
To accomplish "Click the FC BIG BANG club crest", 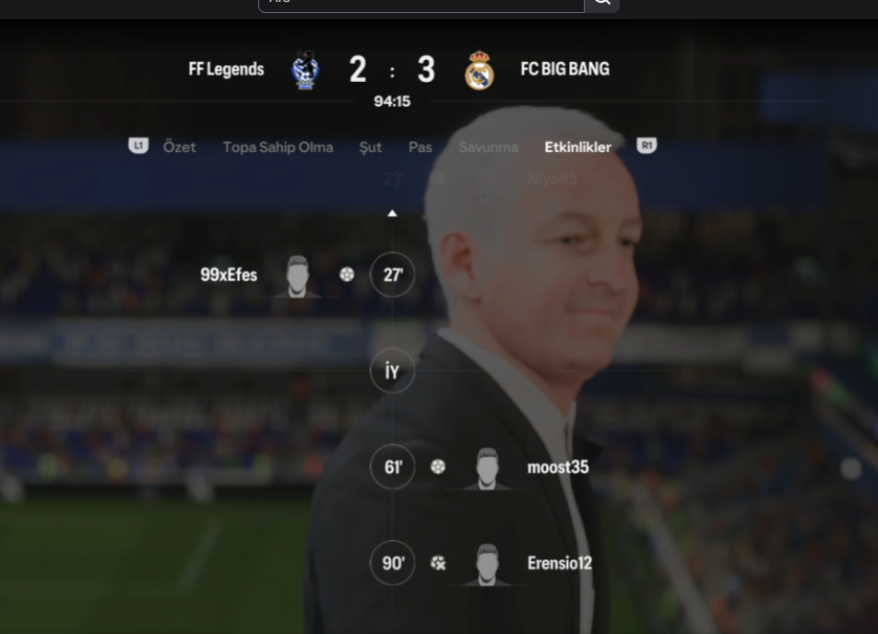I will 480,71.
